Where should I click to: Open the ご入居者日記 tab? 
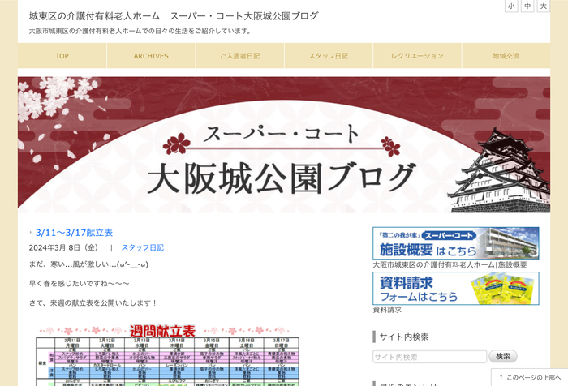point(239,56)
